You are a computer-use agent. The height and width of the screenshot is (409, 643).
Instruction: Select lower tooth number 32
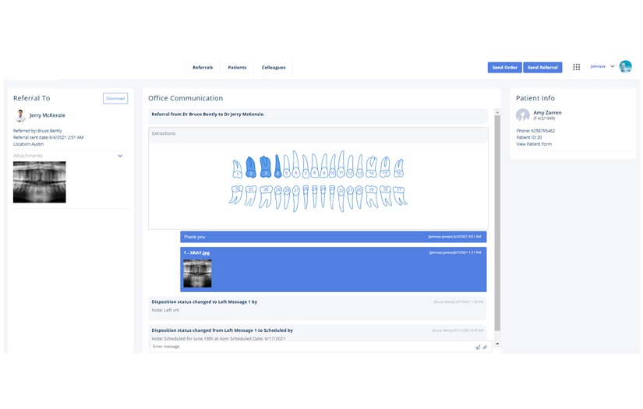pos(236,195)
